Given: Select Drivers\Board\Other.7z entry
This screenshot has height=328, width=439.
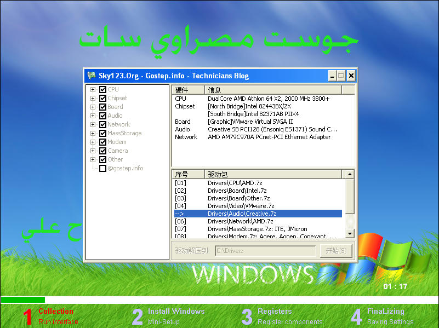Looking at the screenshot, I should tap(258, 198).
